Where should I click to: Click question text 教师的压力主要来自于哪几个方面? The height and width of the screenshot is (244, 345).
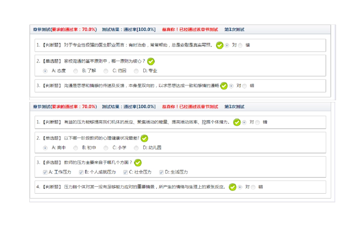pyautogui.click(x=98, y=163)
